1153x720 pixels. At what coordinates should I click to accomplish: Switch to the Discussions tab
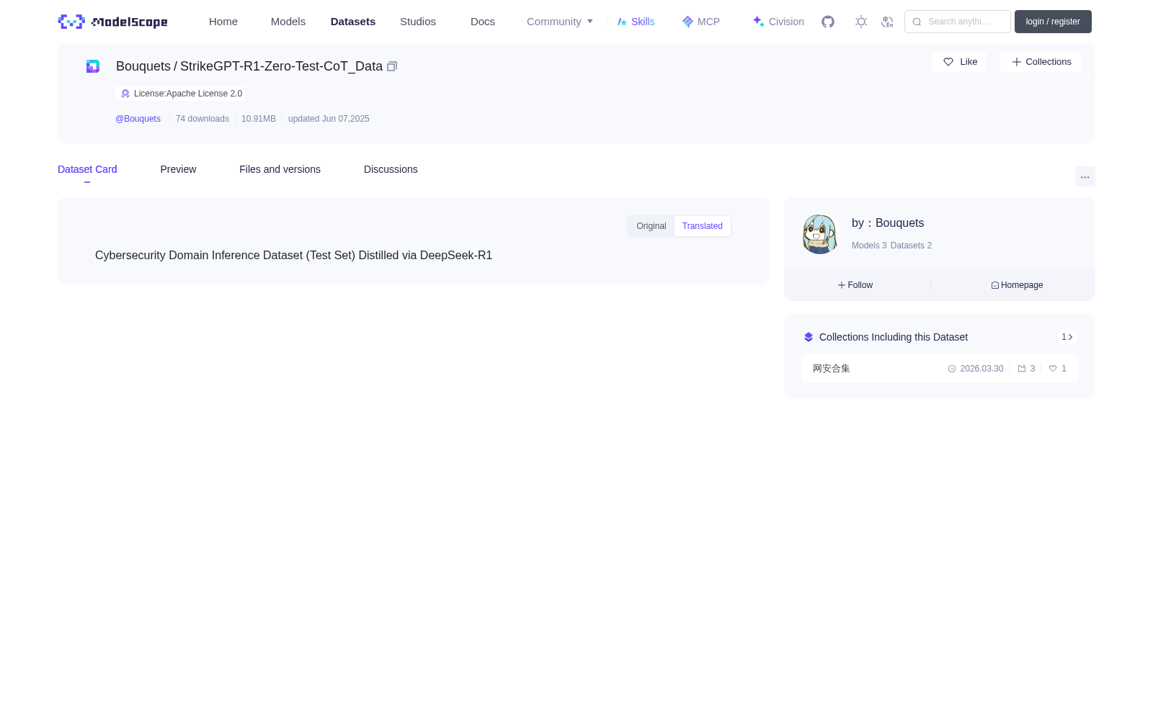pos(391,169)
